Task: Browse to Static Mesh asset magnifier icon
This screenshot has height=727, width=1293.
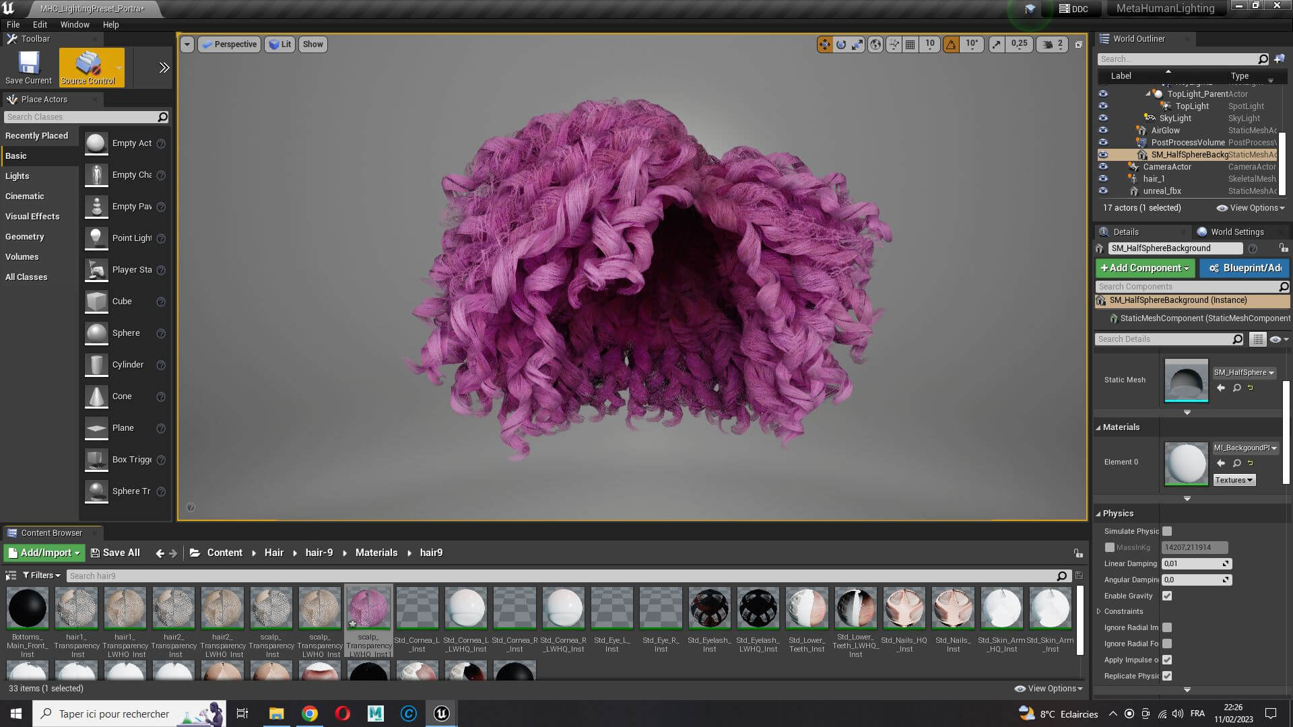Action: pyautogui.click(x=1236, y=388)
